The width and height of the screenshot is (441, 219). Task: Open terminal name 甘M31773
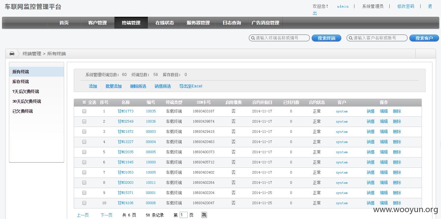[x=126, y=111]
